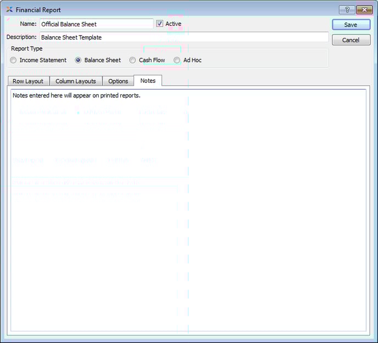
Task: Switch to the Row Layout tab
Action: pos(28,81)
